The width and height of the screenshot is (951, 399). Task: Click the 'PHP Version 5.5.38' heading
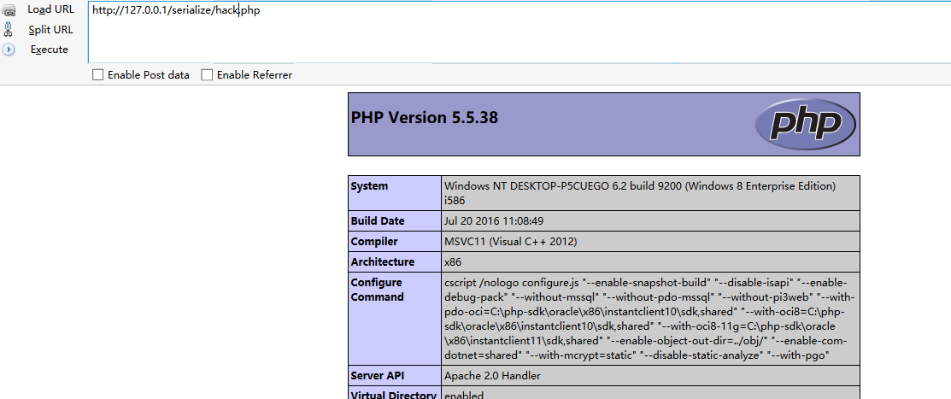(425, 118)
